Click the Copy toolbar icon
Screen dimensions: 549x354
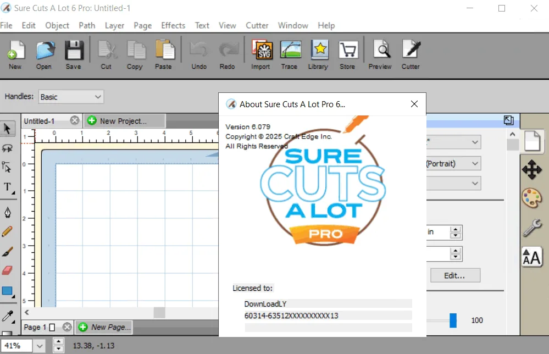(135, 54)
